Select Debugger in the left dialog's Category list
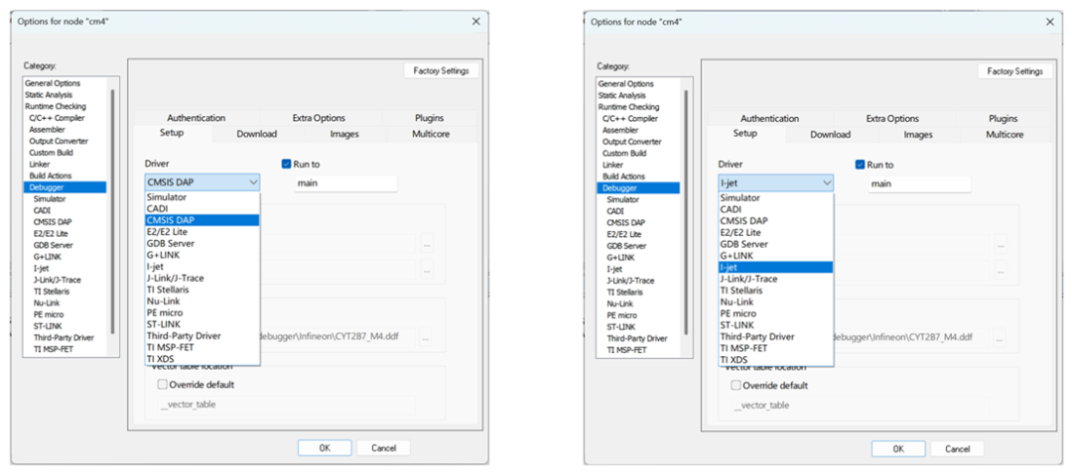 (x=65, y=186)
